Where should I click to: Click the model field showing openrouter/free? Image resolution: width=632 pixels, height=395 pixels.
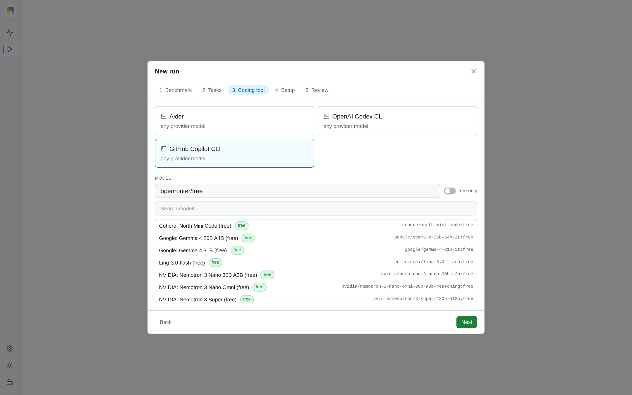[297, 191]
